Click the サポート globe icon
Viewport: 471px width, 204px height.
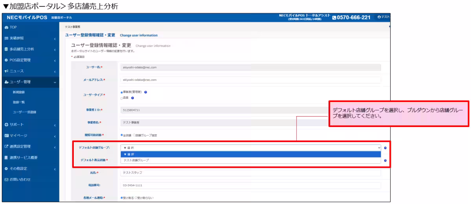6,125
